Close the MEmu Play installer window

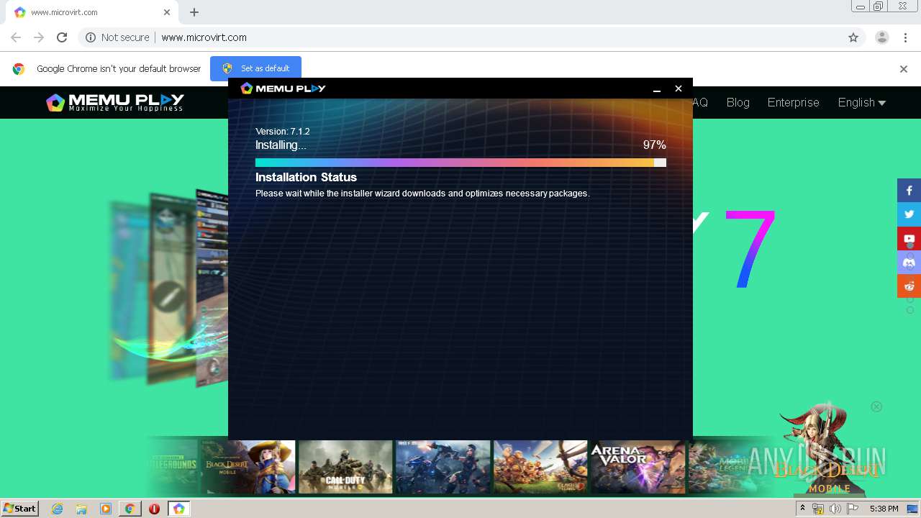(678, 88)
